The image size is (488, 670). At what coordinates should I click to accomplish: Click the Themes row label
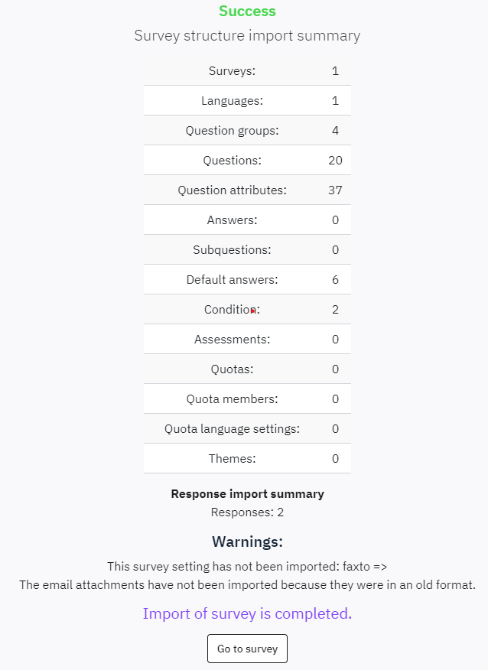point(232,458)
